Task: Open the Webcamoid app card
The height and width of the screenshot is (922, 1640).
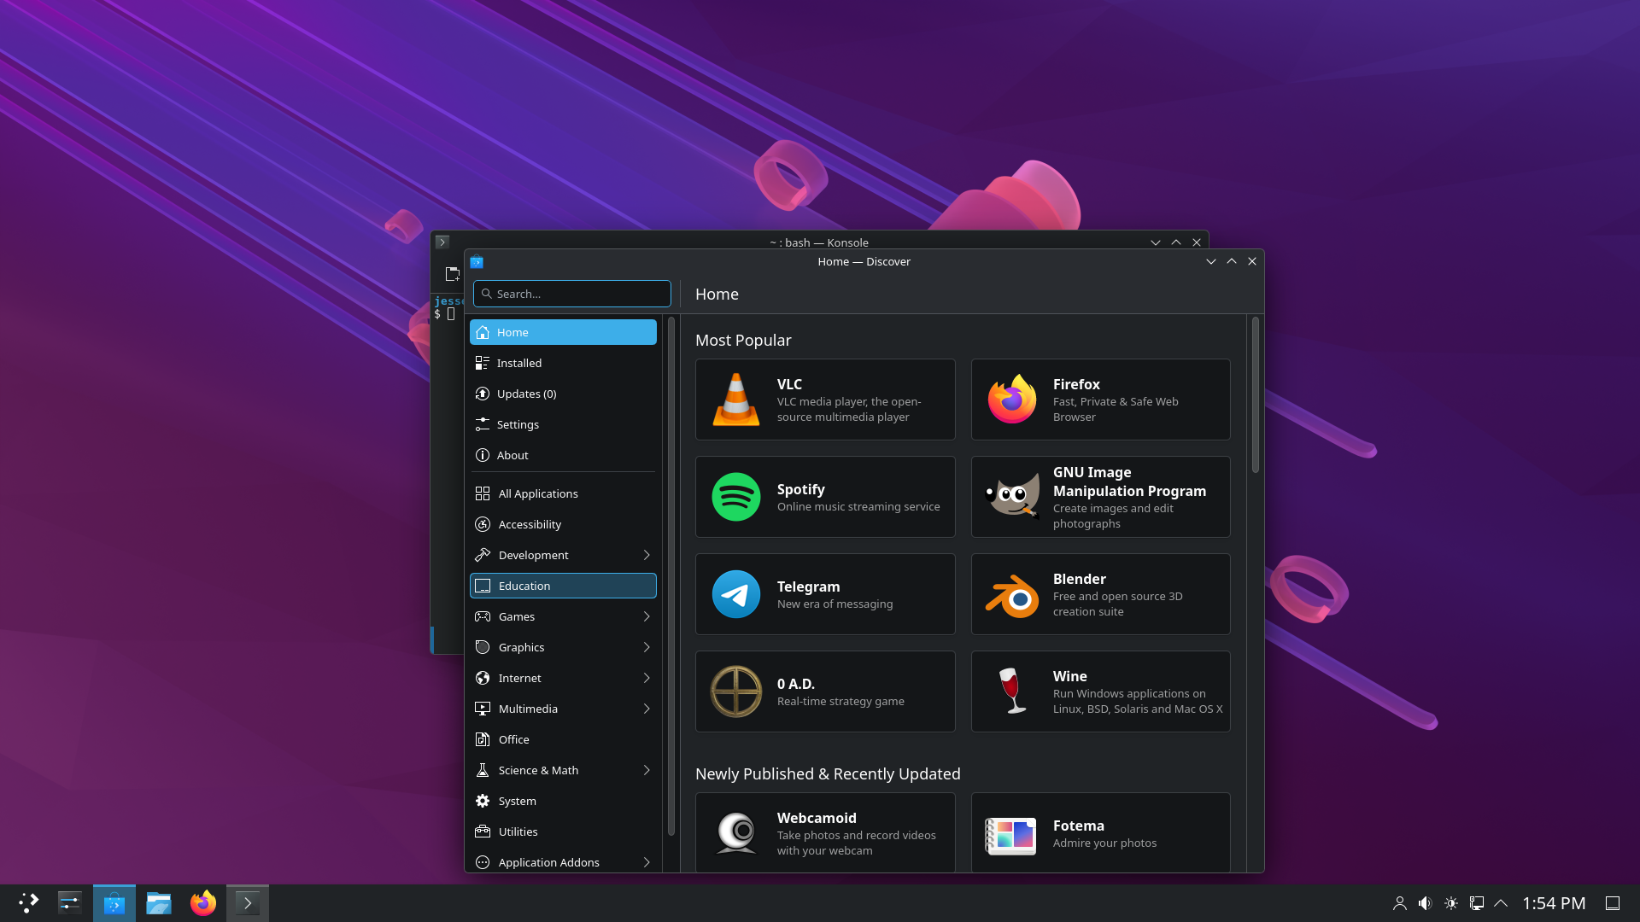Action: (825, 833)
